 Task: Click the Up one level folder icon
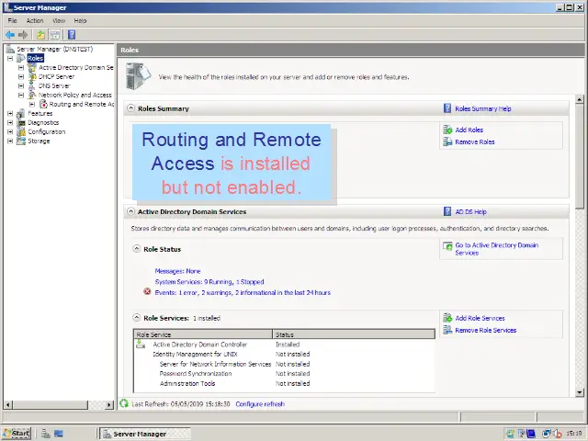click(40, 35)
